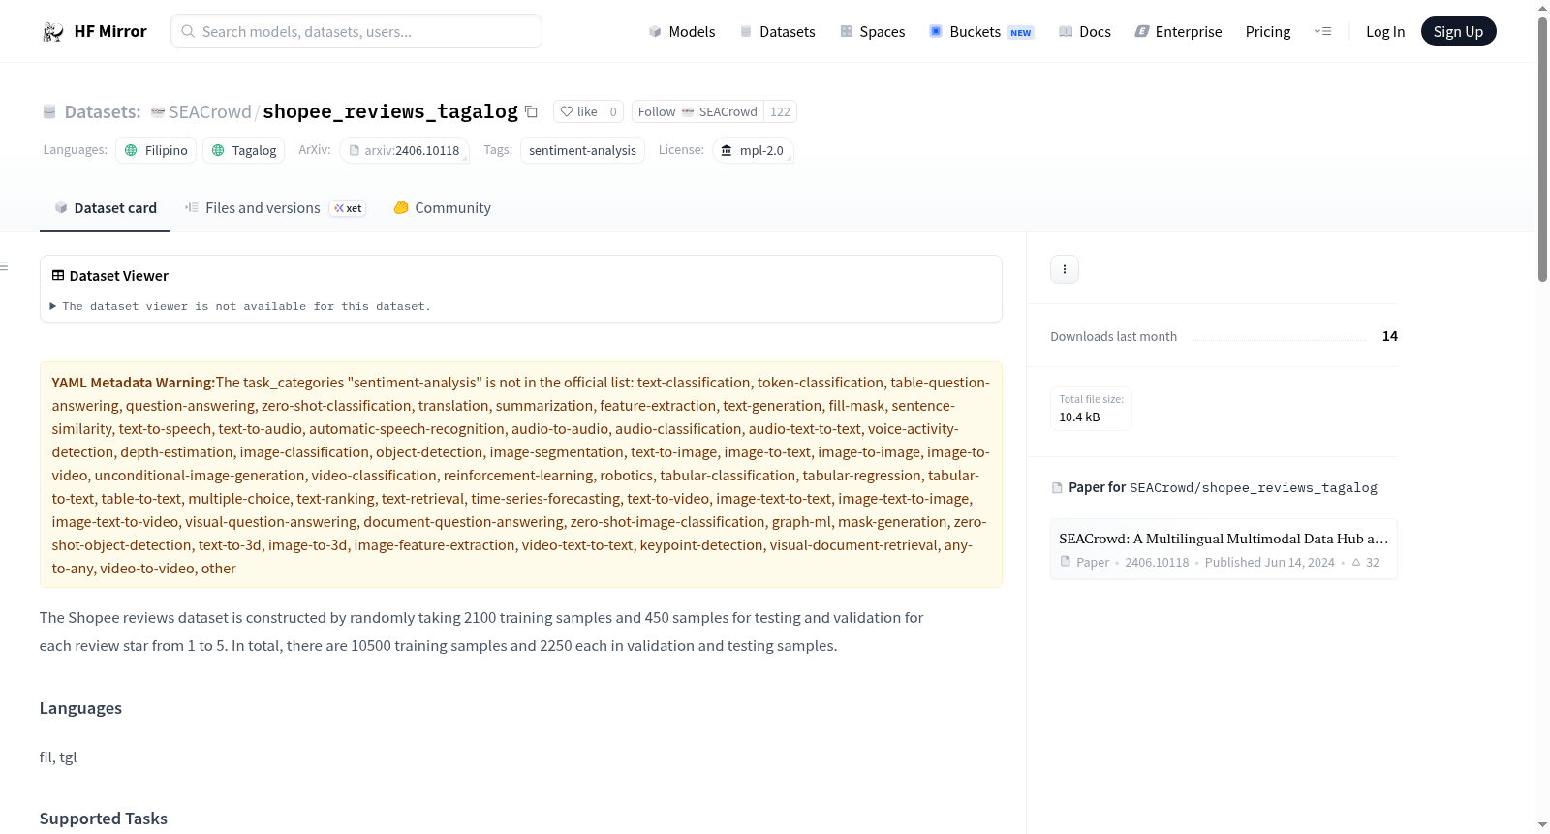The image size is (1550, 834).
Task: Click the like count 0
Action: [x=613, y=111]
